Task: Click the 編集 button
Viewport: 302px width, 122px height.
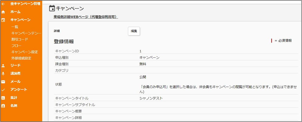Action: (x=134, y=31)
